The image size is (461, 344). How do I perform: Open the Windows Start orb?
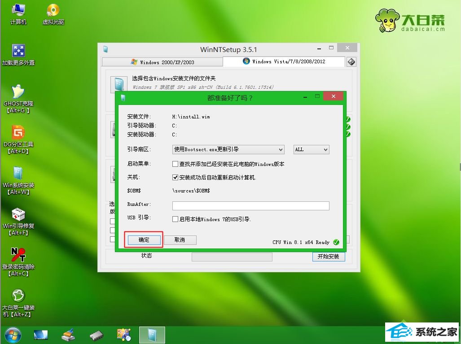tap(13, 335)
